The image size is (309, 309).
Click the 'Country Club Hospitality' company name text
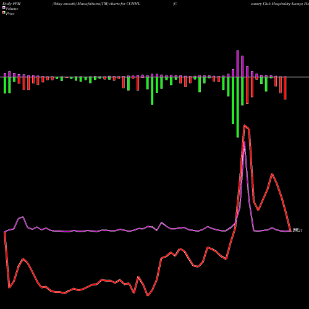(270, 4)
